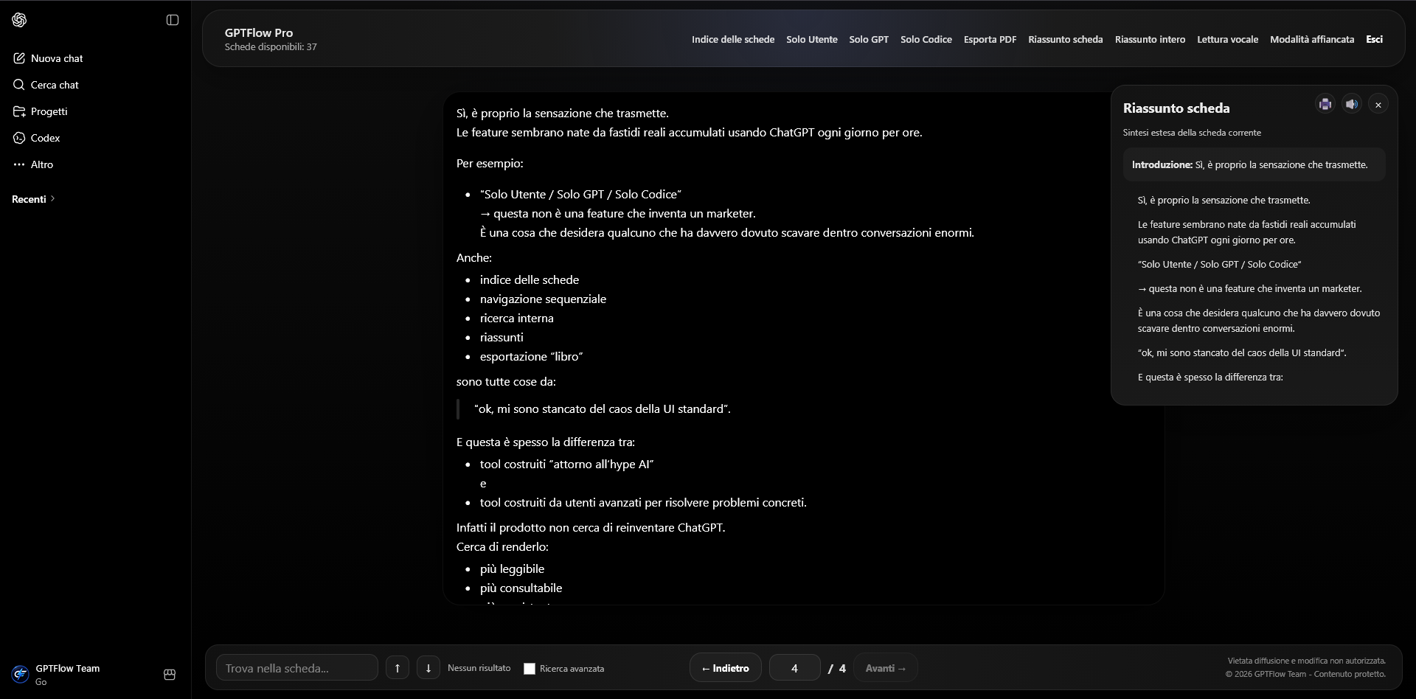
Task: Open the GPTFlow Team account menu
Action: coord(56,674)
